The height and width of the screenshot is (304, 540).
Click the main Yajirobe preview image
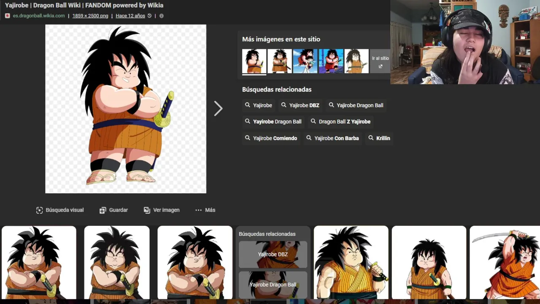(126, 109)
